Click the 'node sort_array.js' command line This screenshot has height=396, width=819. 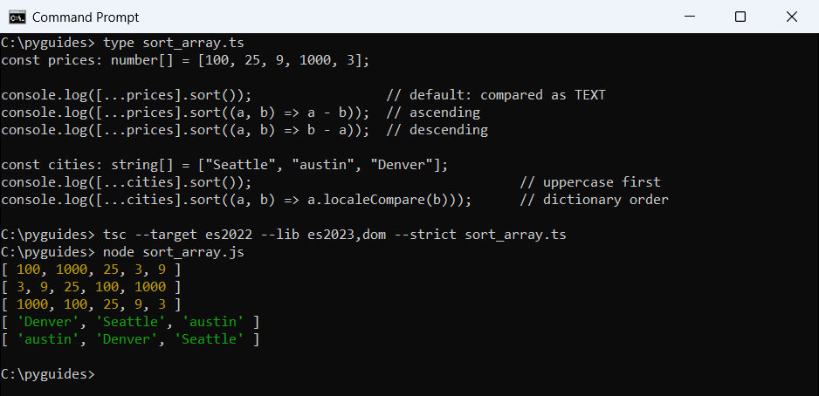point(123,252)
